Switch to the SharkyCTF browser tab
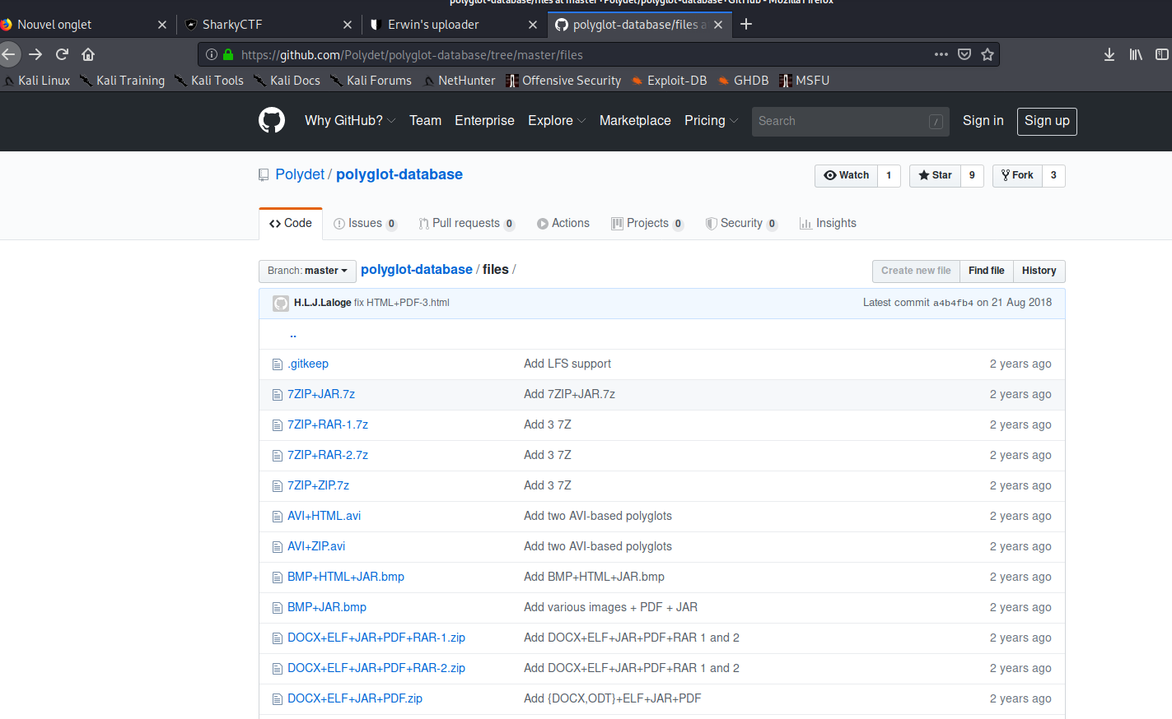1172x719 pixels. tap(264, 25)
